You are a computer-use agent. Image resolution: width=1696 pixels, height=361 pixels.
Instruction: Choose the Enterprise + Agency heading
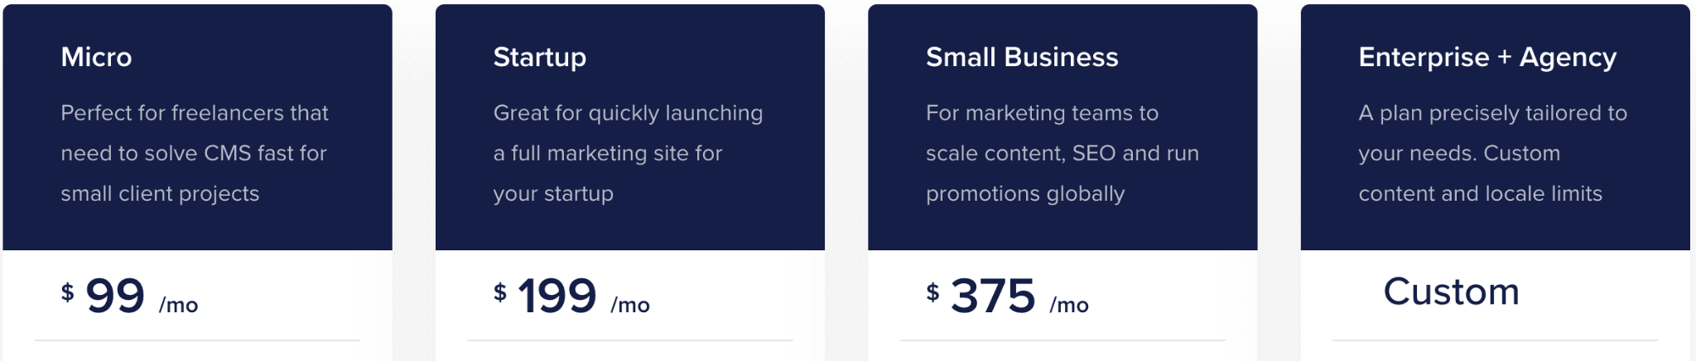click(1486, 57)
